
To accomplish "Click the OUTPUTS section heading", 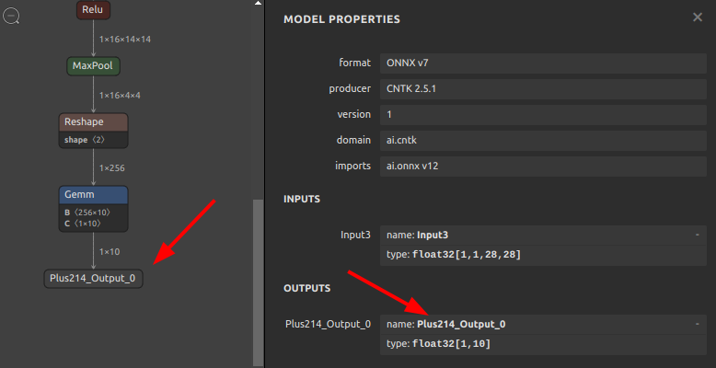I will pos(306,289).
